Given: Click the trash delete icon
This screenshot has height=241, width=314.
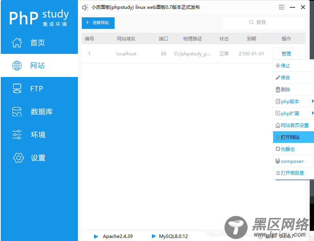Looking at the screenshot, I should (278, 90).
